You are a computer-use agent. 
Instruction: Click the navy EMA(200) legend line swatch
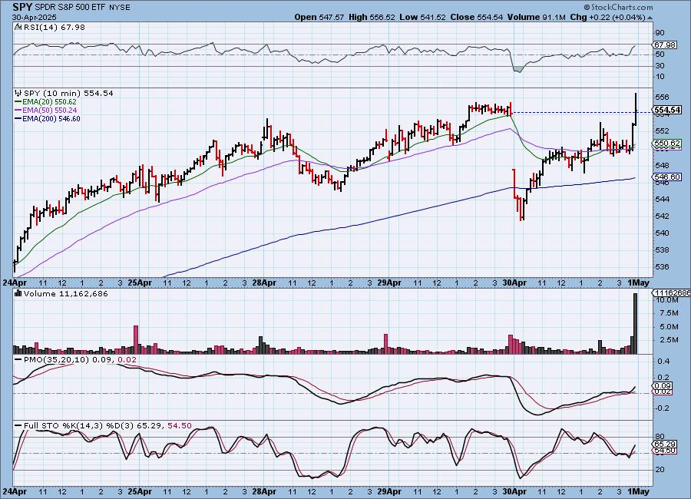(18, 118)
